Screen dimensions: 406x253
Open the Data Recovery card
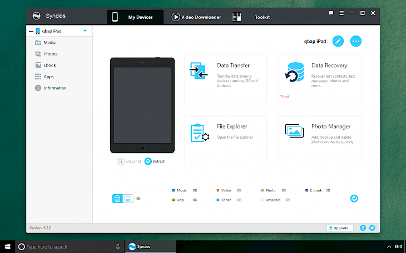pyautogui.click(x=320, y=79)
